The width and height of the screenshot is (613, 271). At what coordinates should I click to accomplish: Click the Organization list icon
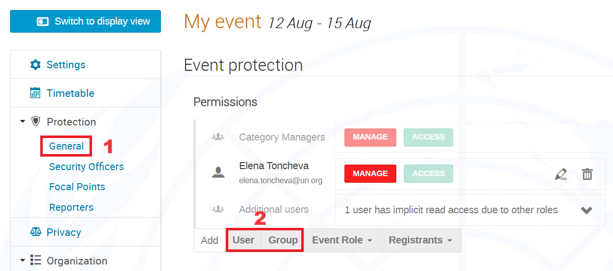(36, 260)
